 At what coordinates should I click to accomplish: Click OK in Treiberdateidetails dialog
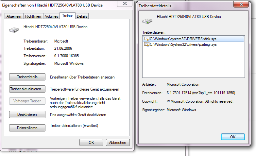[233, 137]
